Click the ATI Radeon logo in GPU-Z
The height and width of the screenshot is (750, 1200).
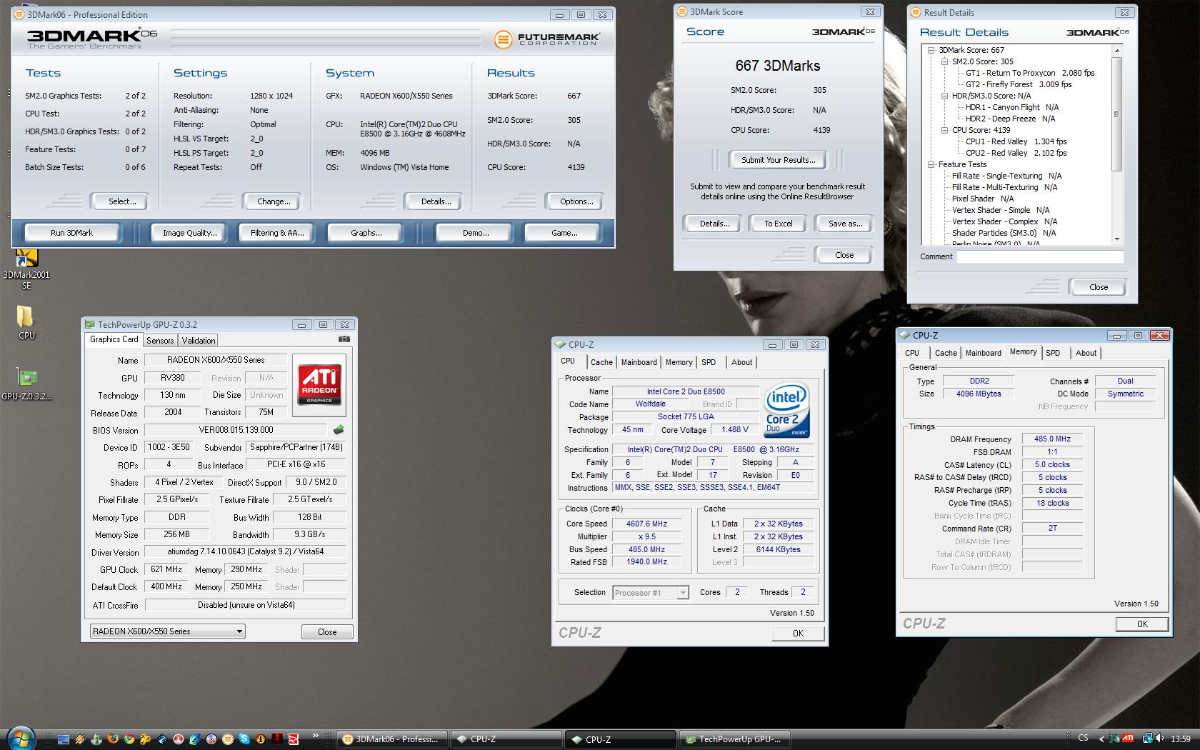pos(319,386)
